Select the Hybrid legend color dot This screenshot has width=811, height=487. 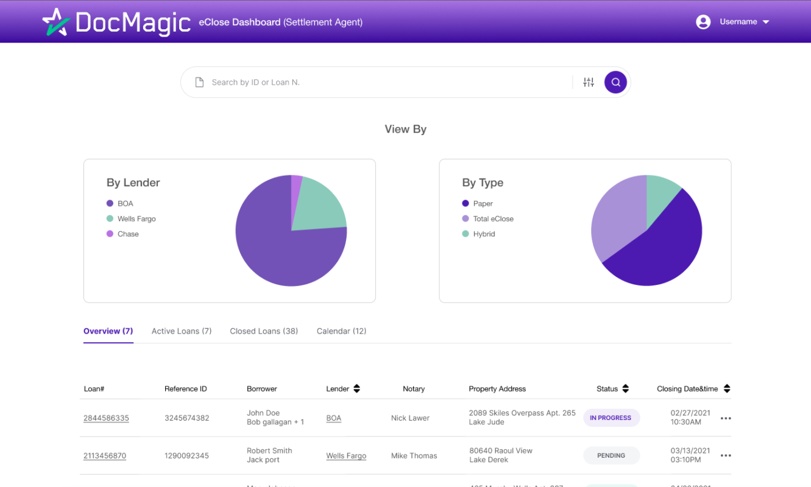tap(466, 234)
